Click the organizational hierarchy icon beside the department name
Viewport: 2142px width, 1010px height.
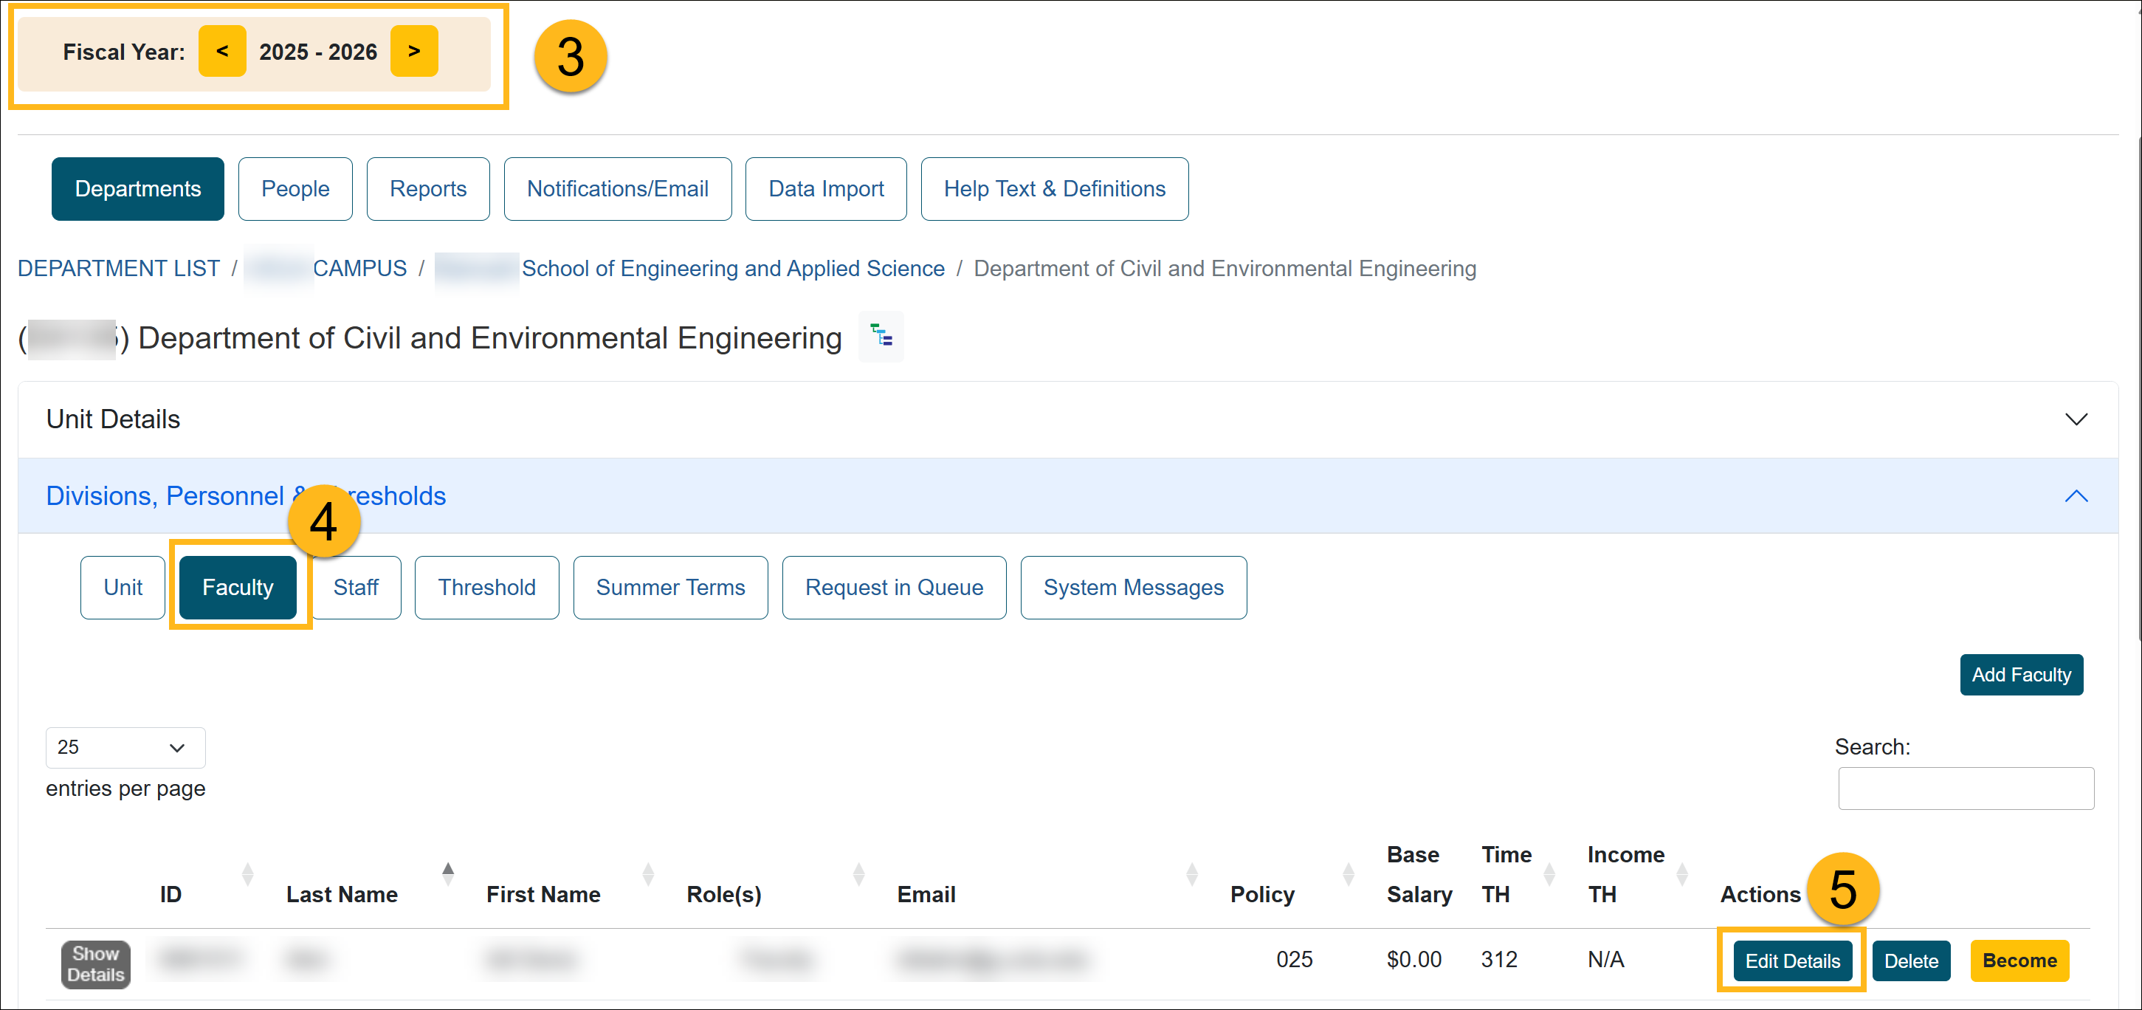tap(881, 337)
